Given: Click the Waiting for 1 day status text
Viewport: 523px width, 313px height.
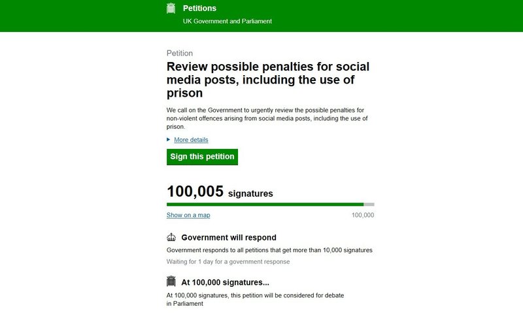Looking at the screenshot, I should pos(228,261).
